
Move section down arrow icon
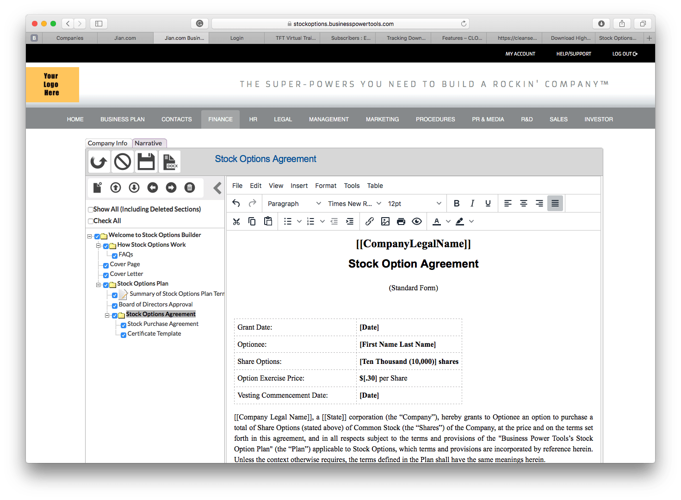[134, 187]
